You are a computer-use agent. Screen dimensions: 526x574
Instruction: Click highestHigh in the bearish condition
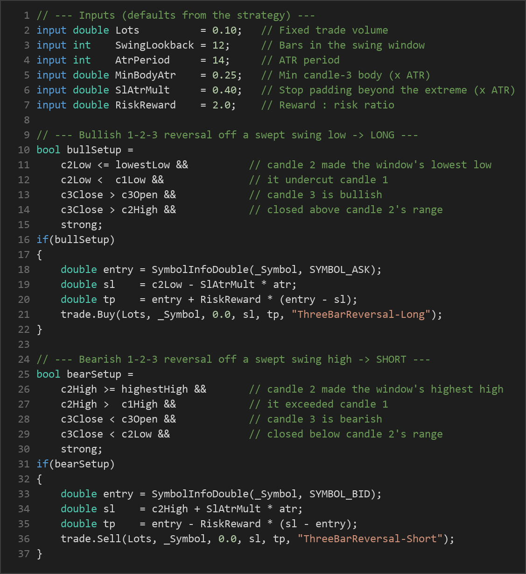click(154, 389)
